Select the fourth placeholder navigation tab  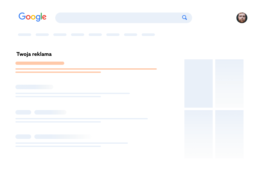[77, 35]
